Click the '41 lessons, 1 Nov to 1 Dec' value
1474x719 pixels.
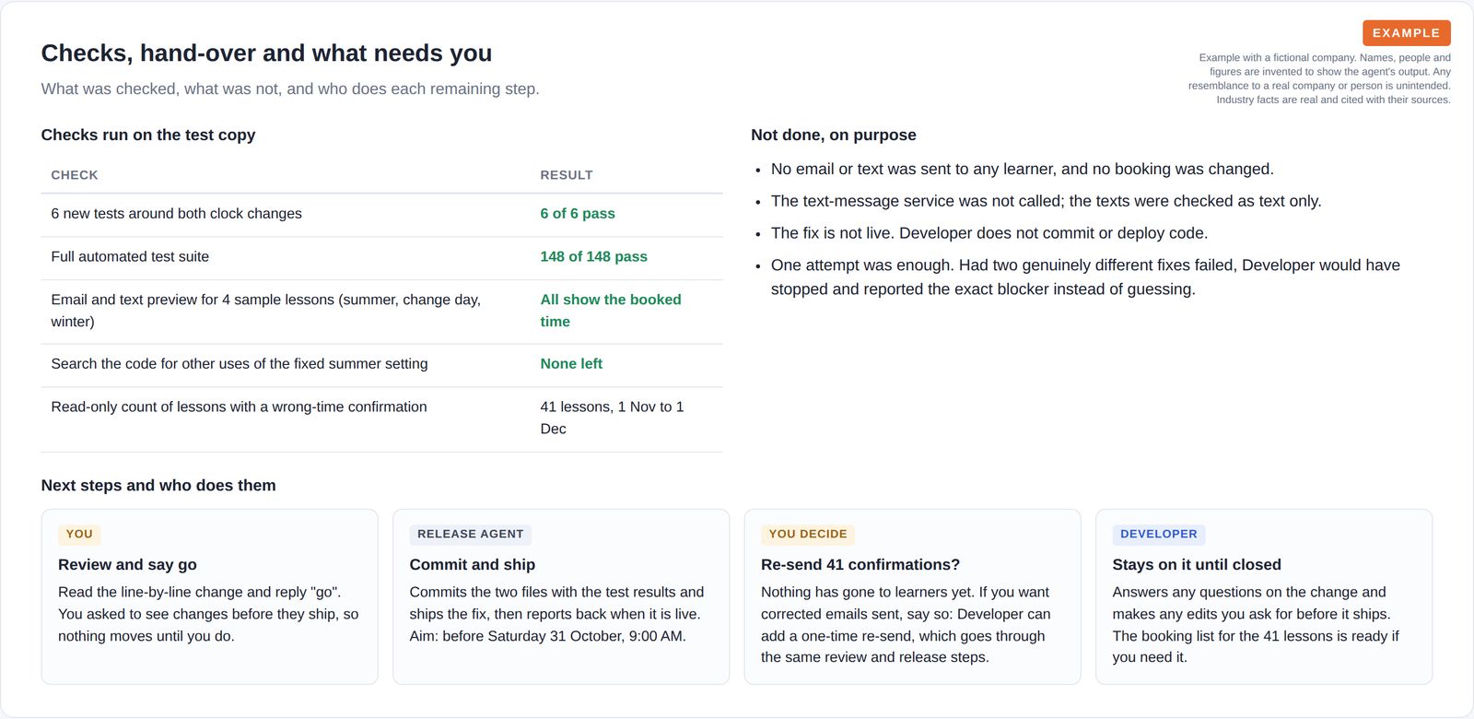coord(612,418)
